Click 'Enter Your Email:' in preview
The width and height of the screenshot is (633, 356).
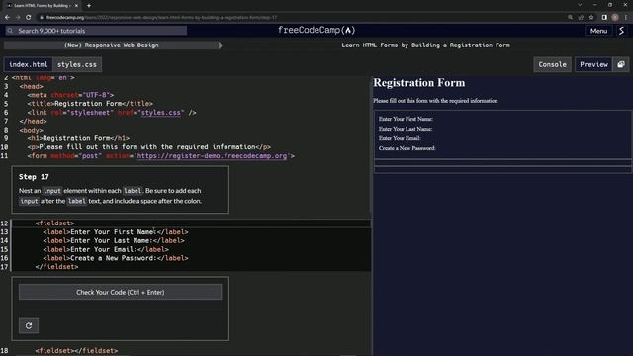(400, 138)
